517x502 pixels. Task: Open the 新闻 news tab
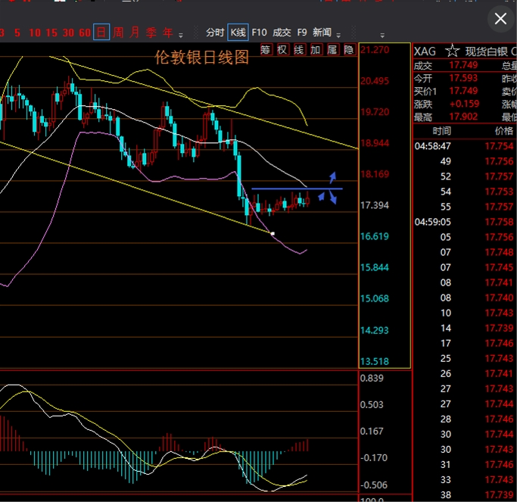pyautogui.click(x=322, y=33)
